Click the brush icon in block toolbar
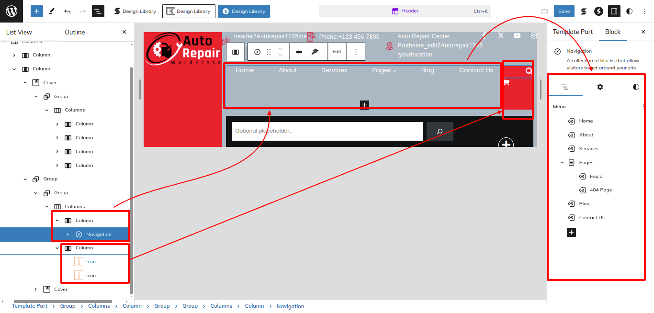The image size is (654, 313). pos(315,52)
